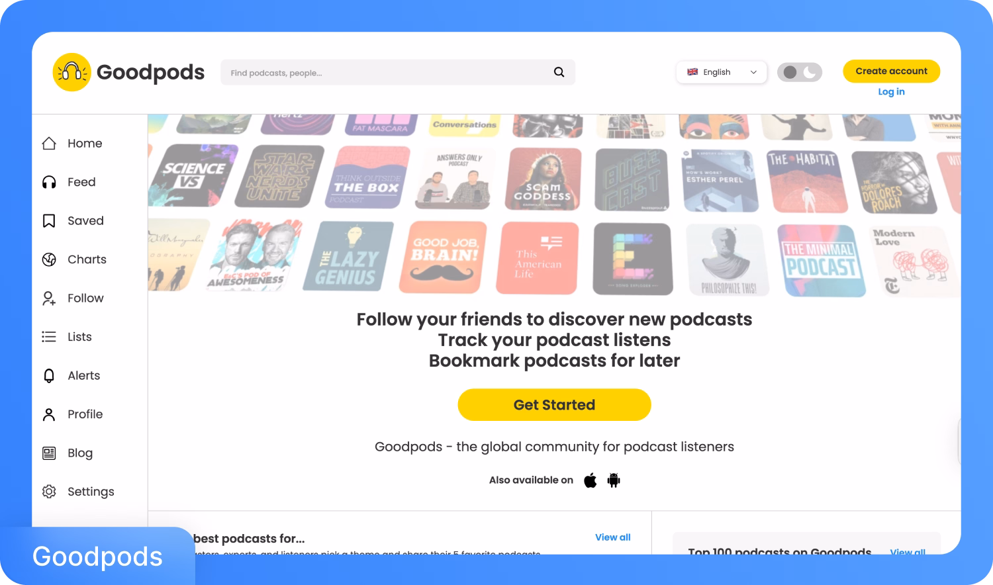This screenshot has height=585, width=993.
Task: Open The Habitat podcast cover
Action: (x=807, y=181)
